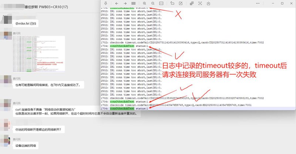This screenshot has height=154, width=296.
Task: Open the edit/annotate image tool
Action: (x=181, y=3)
